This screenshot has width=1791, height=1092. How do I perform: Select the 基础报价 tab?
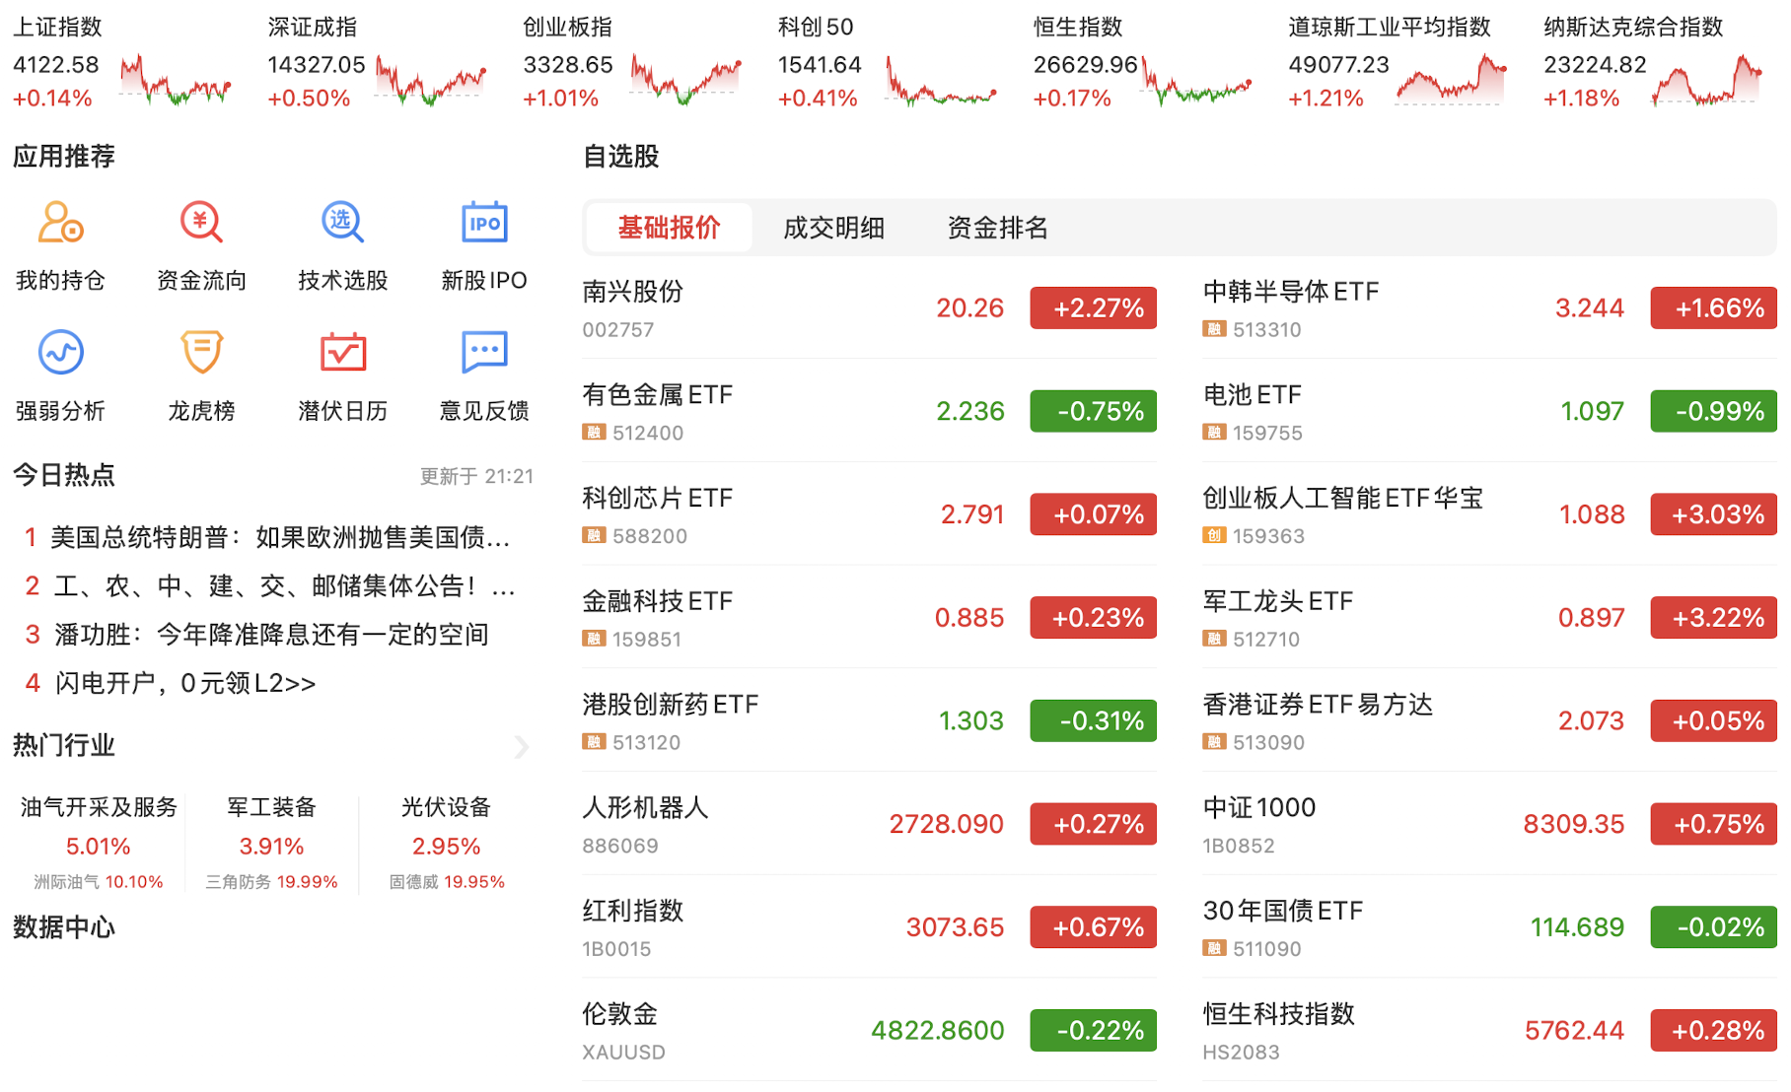669,228
